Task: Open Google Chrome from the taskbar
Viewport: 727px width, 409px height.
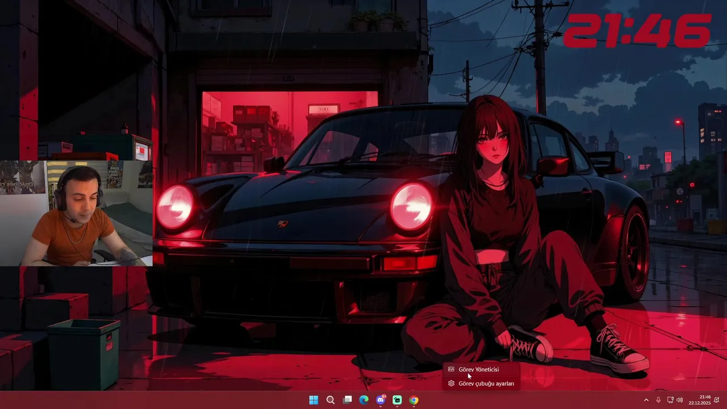Action: coord(414,400)
